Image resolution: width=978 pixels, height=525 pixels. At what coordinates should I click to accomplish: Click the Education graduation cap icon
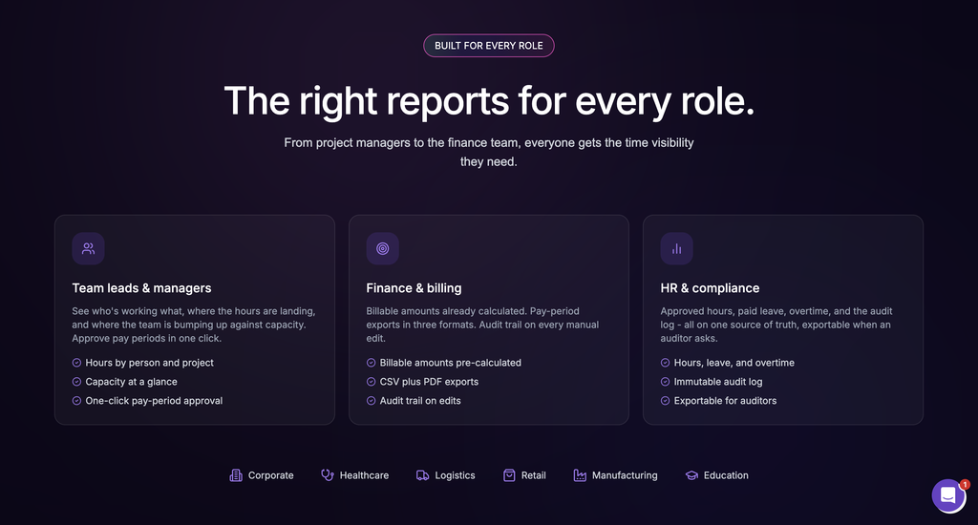click(x=691, y=475)
